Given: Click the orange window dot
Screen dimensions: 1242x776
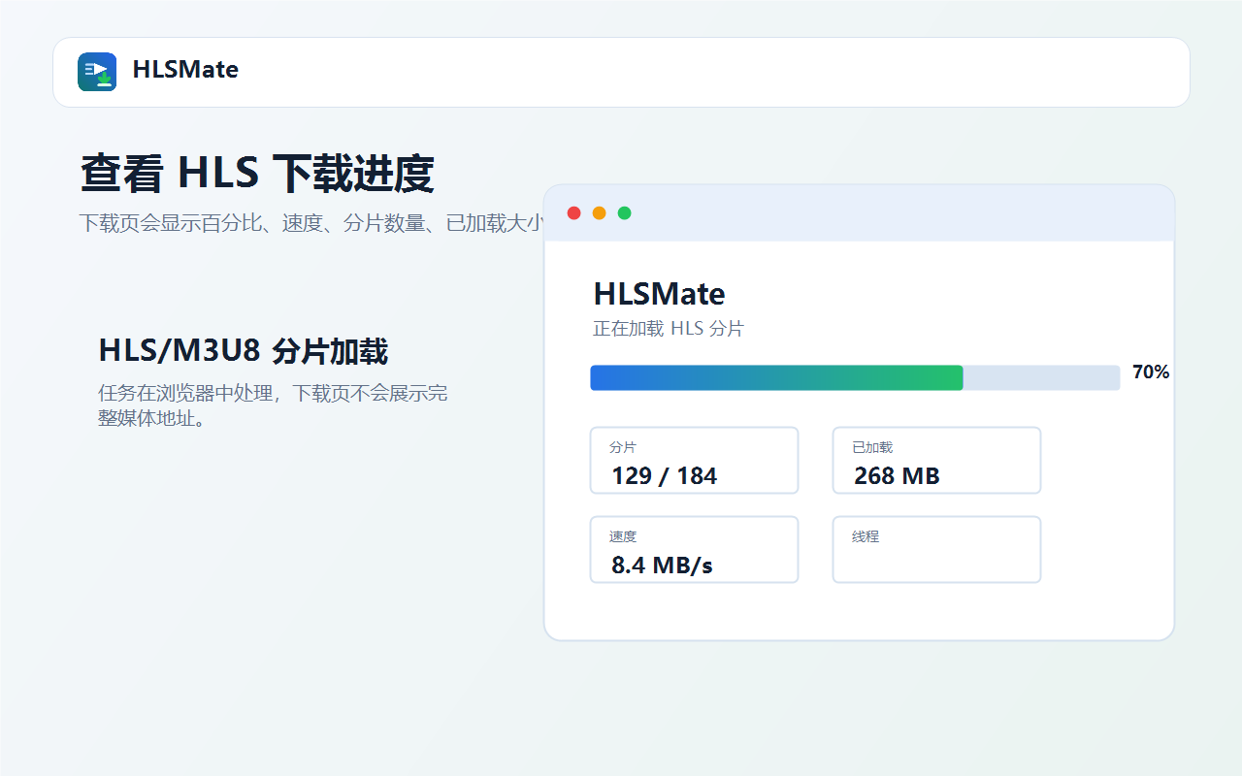Looking at the screenshot, I should point(600,213).
